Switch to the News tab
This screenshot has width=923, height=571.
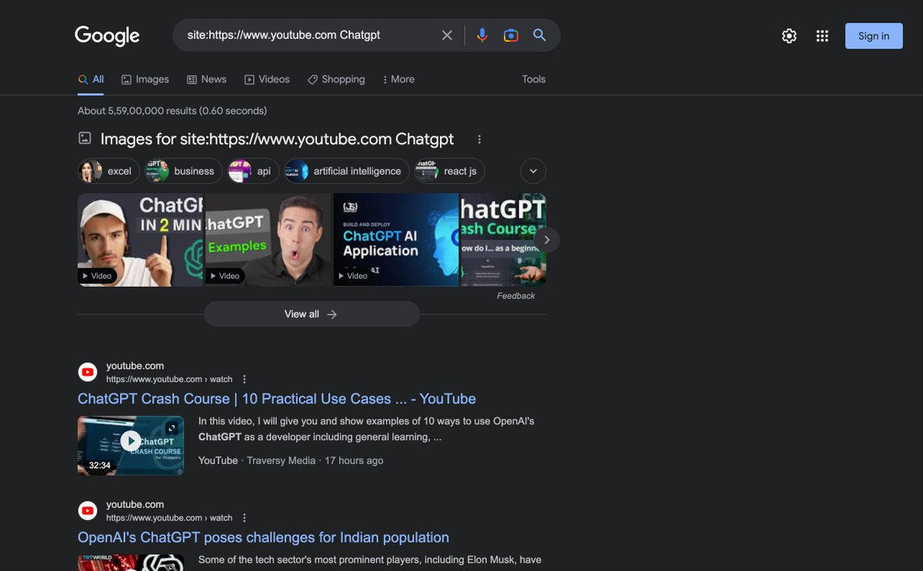(x=206, y=79)
